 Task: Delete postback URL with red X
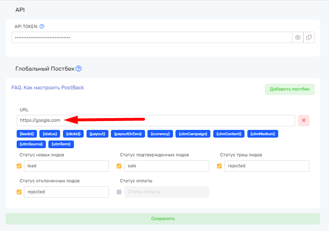[304, 121]
